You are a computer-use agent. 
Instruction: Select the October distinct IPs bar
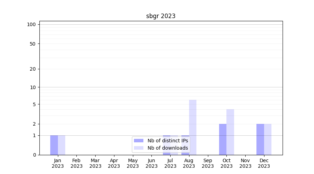click(223, 139)
